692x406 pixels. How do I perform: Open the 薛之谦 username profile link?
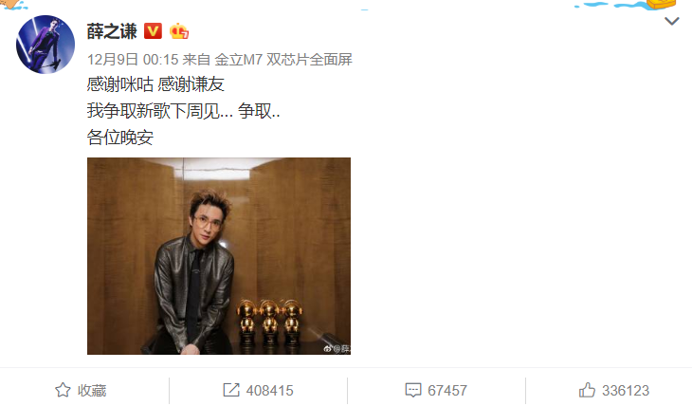coord(112,31)
